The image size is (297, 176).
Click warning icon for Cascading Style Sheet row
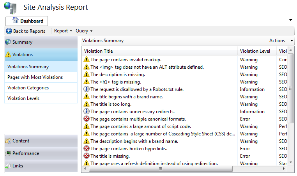coord(87,133)
